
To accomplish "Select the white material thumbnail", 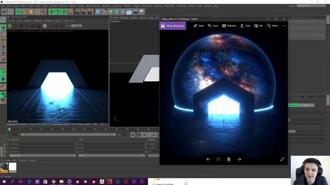I will click(12, 168).
